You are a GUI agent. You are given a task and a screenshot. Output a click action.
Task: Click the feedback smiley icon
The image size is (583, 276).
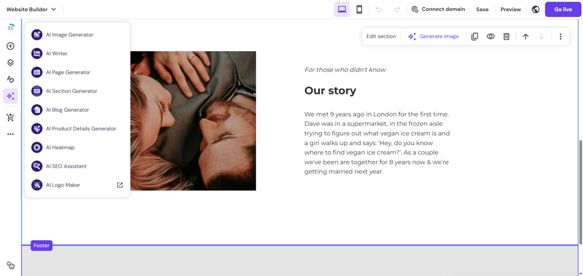pyautogui.click(x=10, y=266)
